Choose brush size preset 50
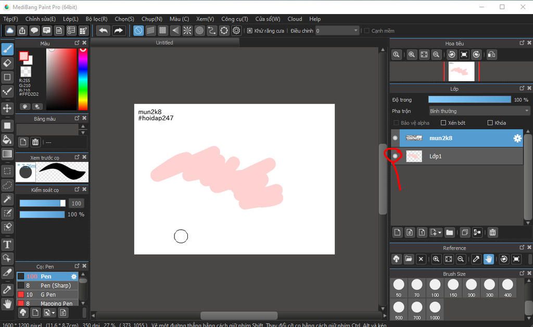The height and width of the screenshot is (327, 533). tap(399, 287)
